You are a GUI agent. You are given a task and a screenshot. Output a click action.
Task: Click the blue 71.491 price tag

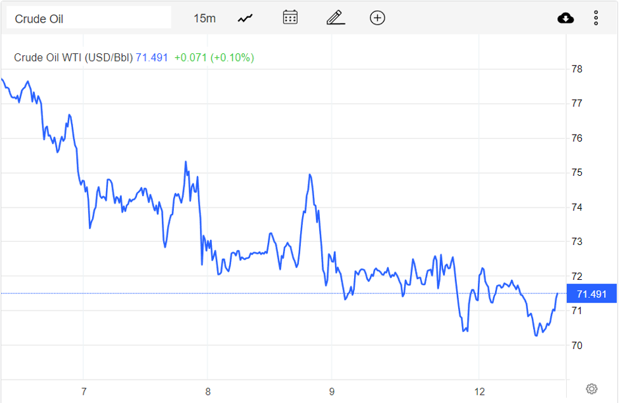point(591,294)
